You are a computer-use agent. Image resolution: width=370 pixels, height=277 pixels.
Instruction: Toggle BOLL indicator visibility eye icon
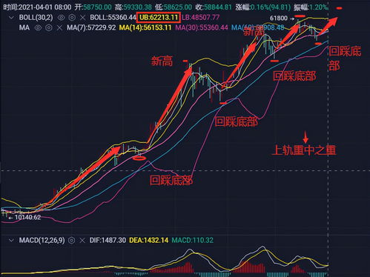pyautogui.click(x=61, y=18)
